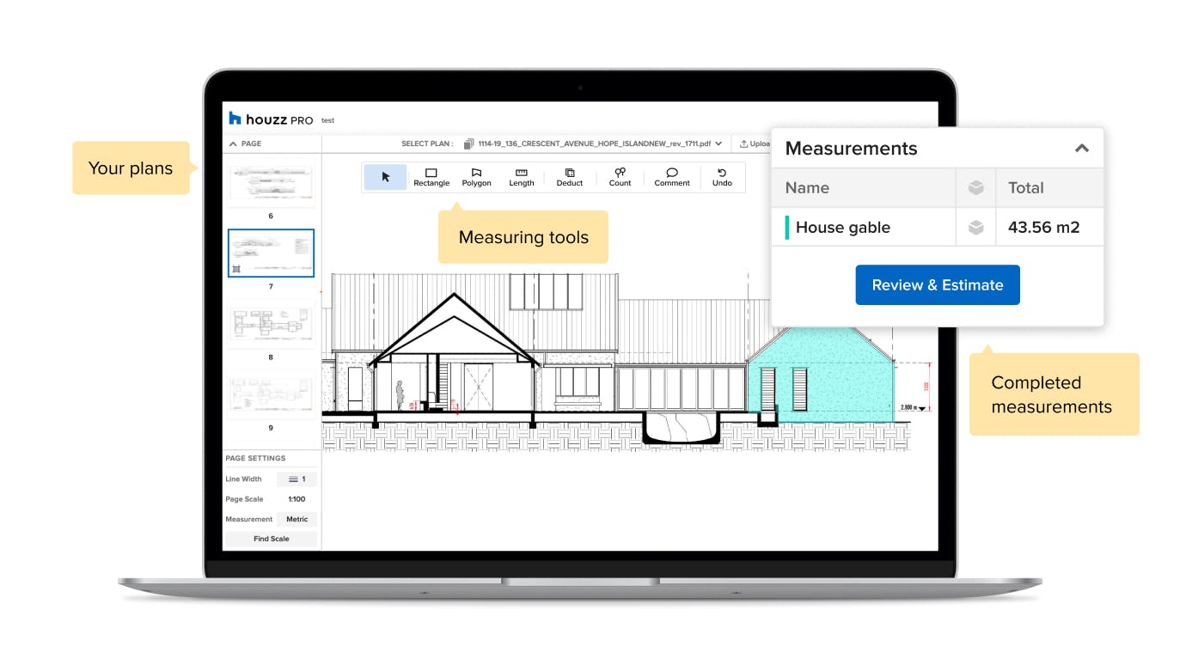This screenshot has height=653, width=1186.
Task: Click the 3D cube icon beside House gable
Action: point(975,228)
